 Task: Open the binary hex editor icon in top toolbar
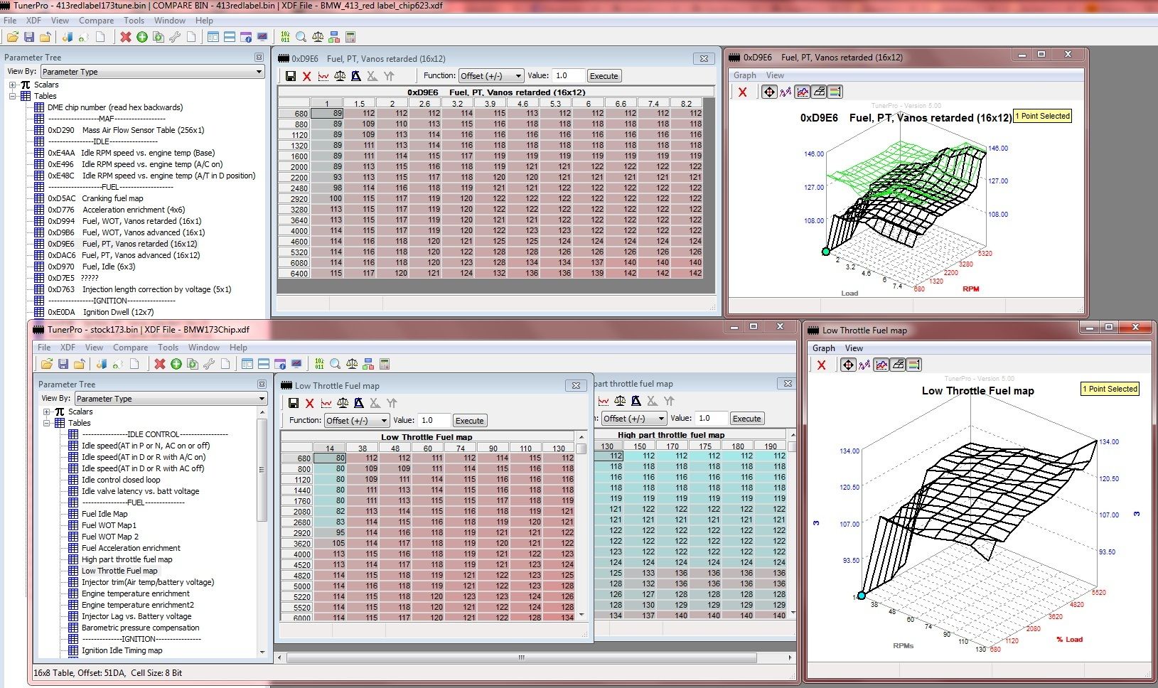[285, 37]
